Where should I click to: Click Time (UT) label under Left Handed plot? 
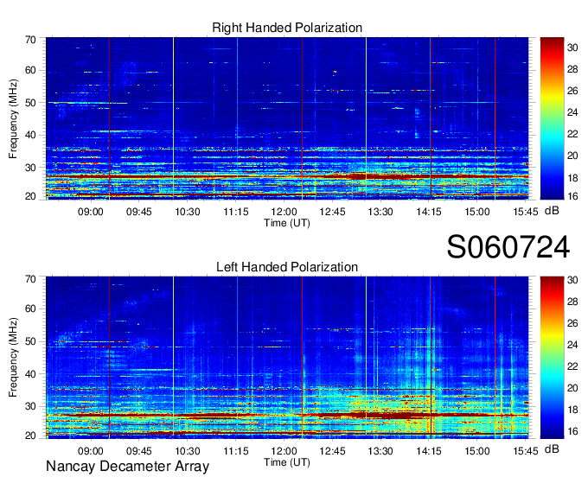[287, 462]
